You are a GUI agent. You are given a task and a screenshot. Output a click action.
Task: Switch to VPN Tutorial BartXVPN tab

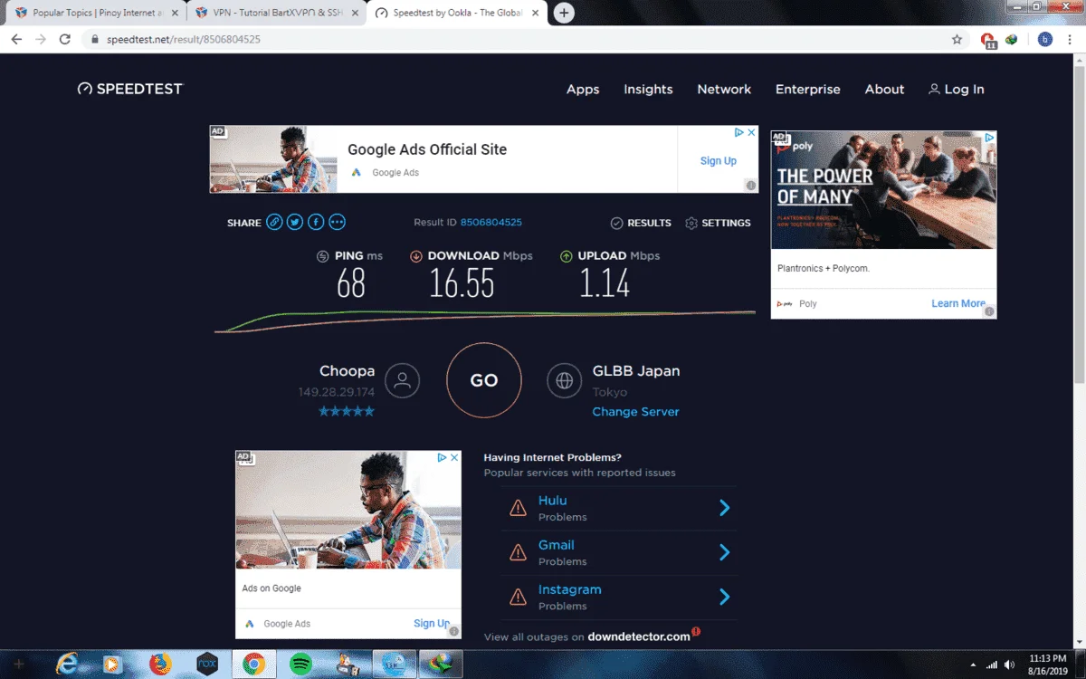pyautogui.click(x=276, y=13)
